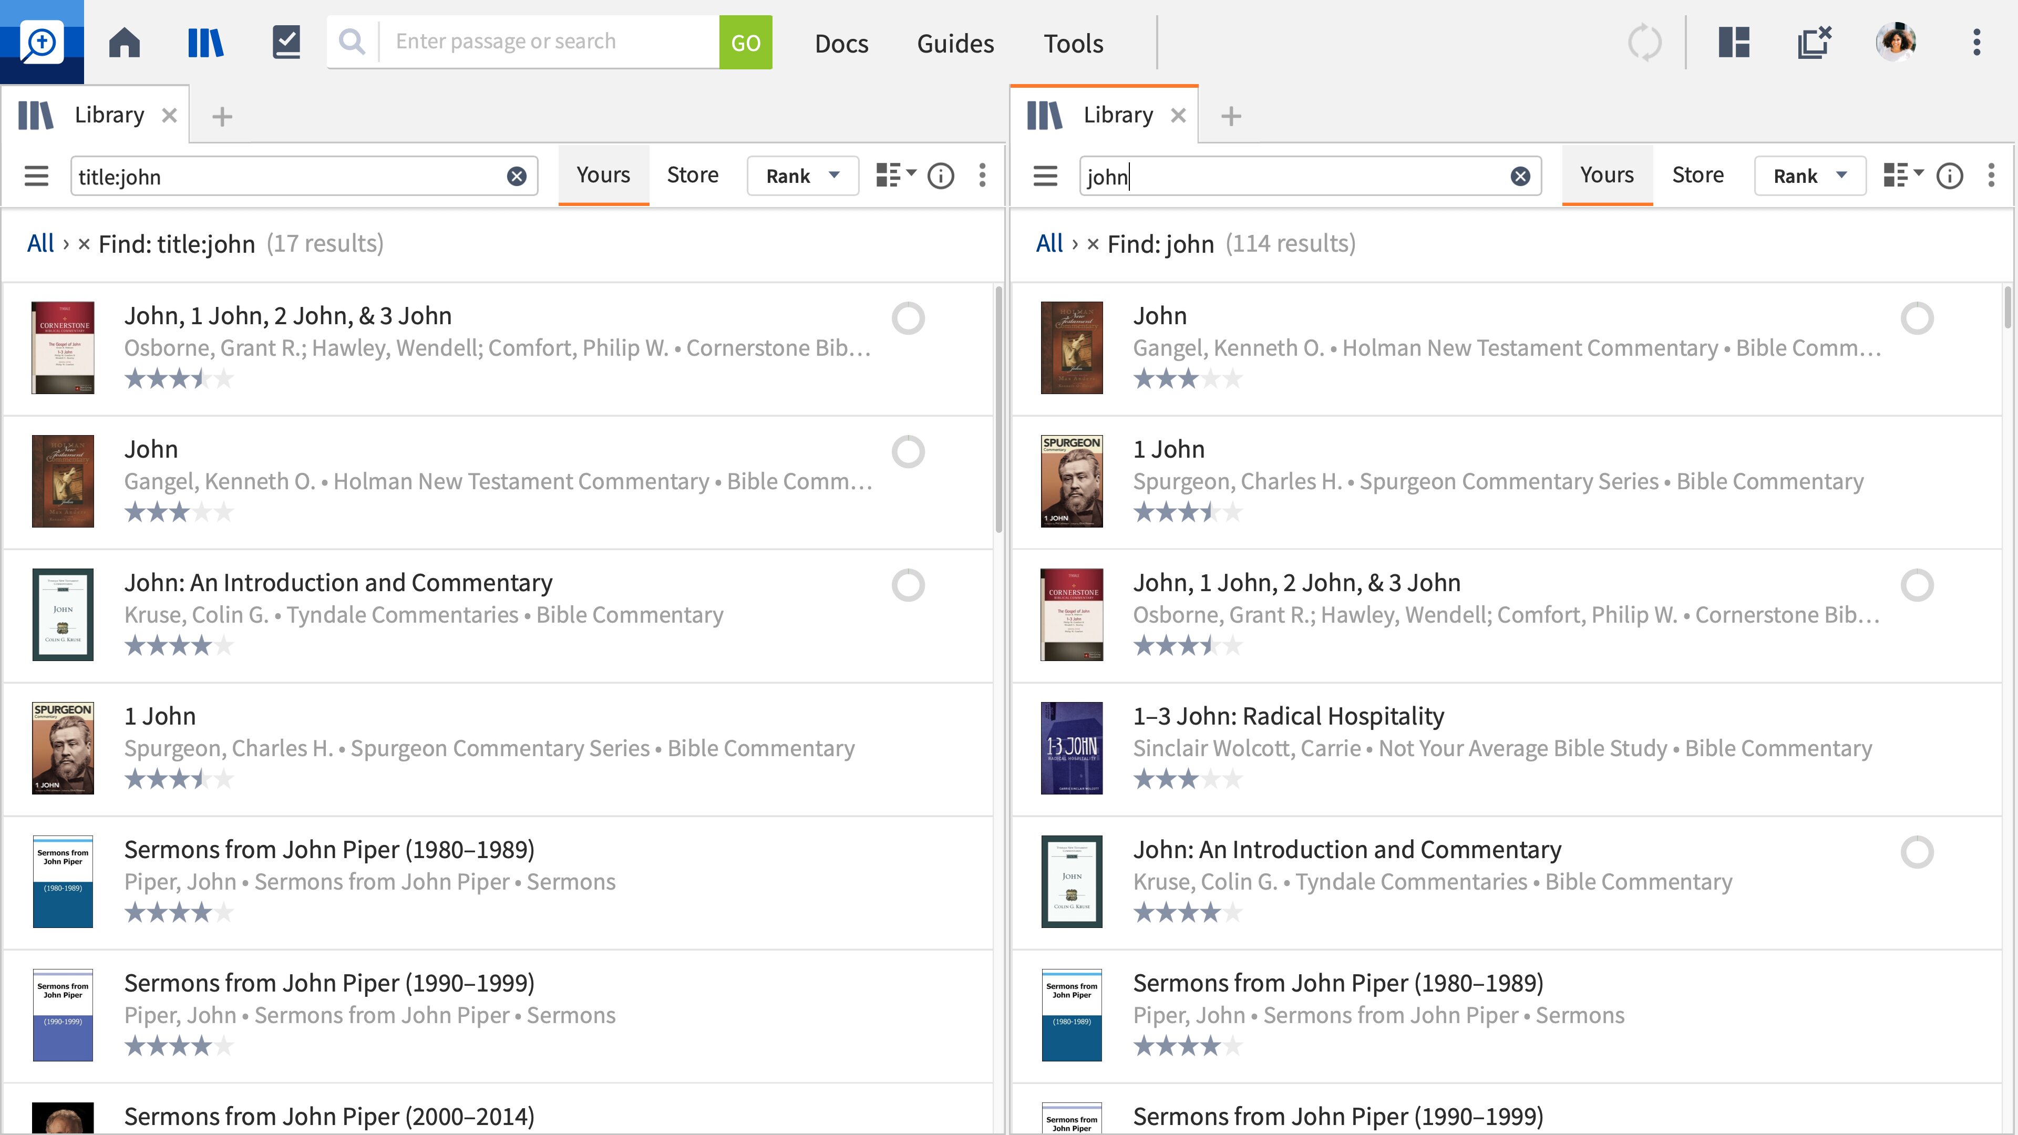Open the view mode dropdown in left panel
The width and height of the screenshot is (2018, 1135).
895,174
